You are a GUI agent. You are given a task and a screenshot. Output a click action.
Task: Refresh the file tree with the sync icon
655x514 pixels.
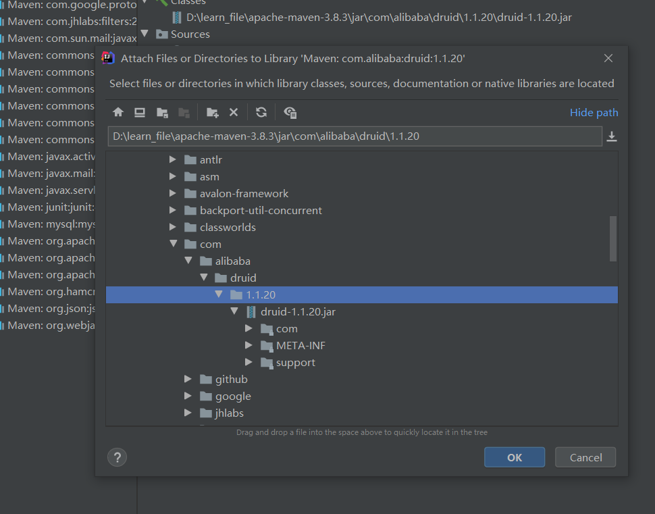click(261, 112)
